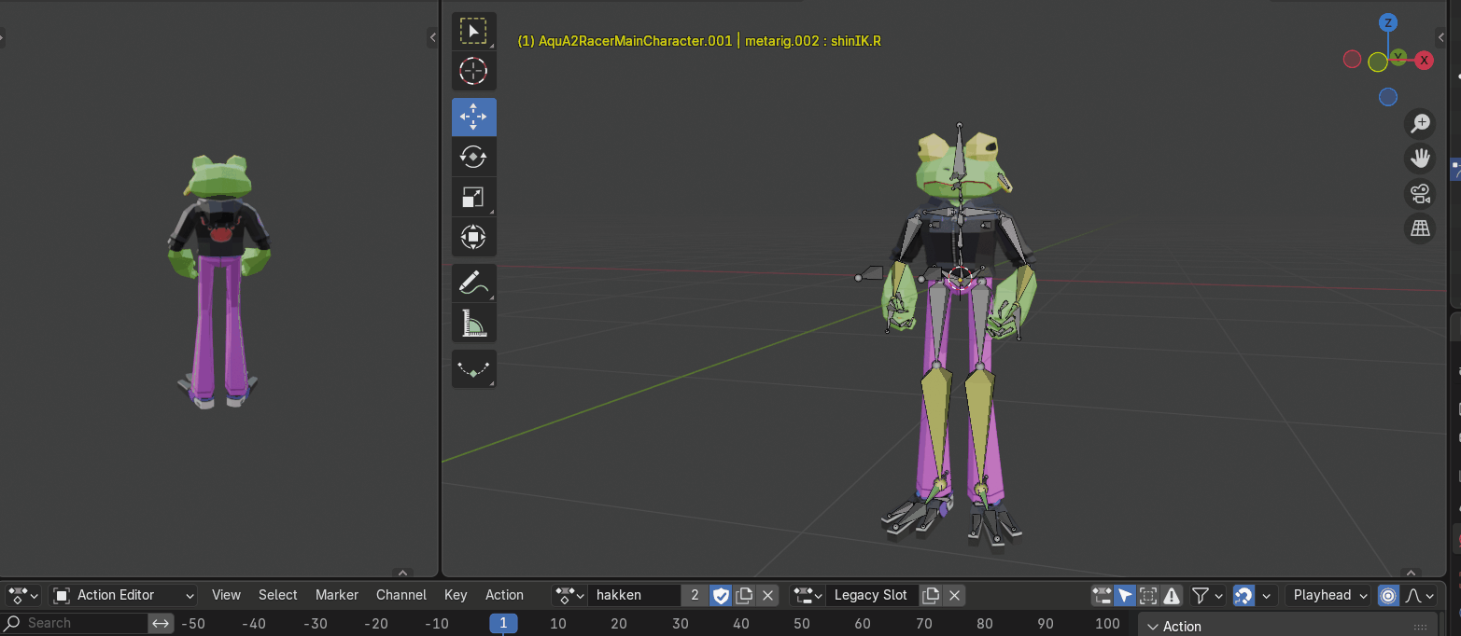The height and width of the screenshot is (636, 1461).
Task: Open the Playhead dropdown
Action: pos(1328,595)
